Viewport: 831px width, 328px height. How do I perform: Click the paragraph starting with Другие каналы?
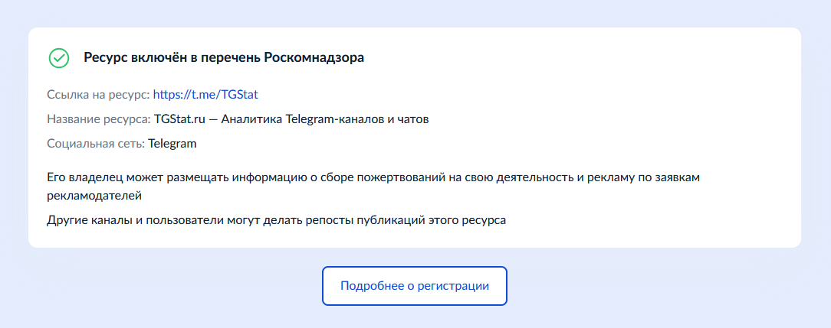coord(277,220)
